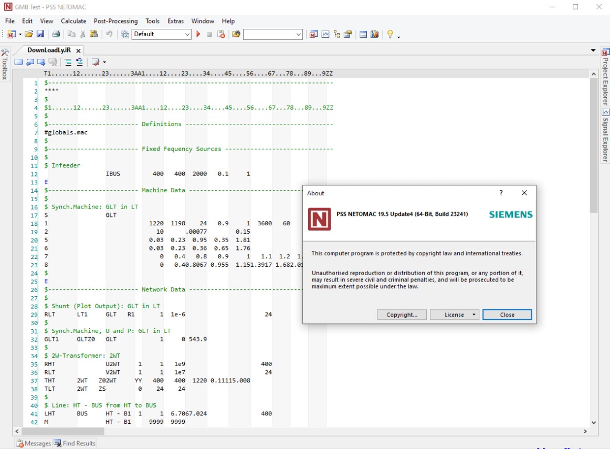
Task: Click the Cut scissors icon
Action: pos(82,34)
